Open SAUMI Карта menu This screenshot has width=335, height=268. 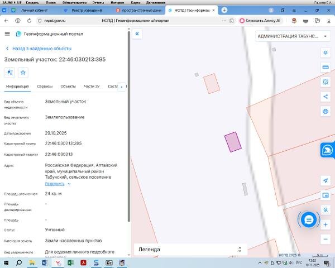click(x=136, y=3)
